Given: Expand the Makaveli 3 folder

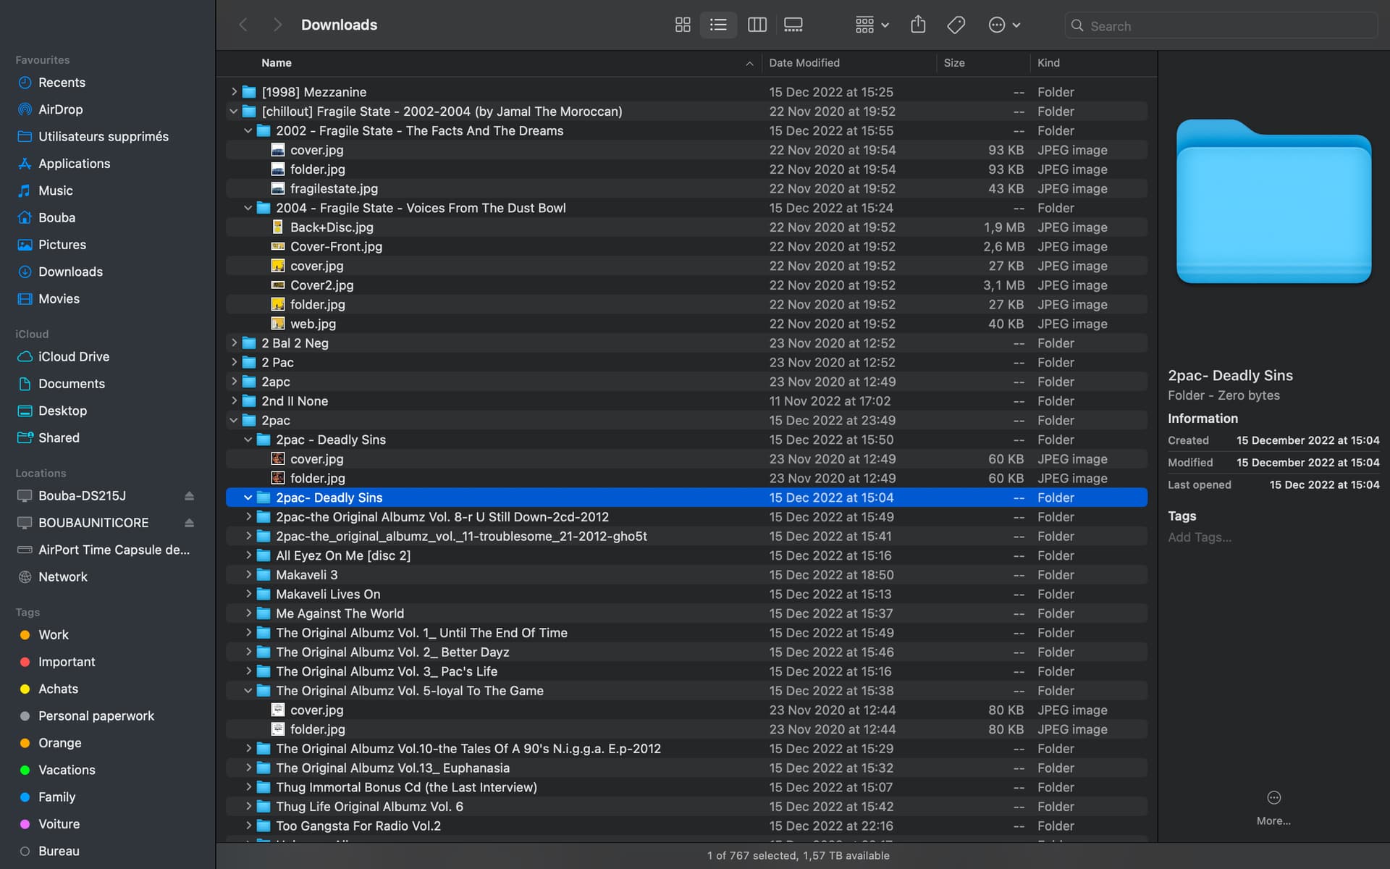Looking at the screenshot, I should pos(248,574).
